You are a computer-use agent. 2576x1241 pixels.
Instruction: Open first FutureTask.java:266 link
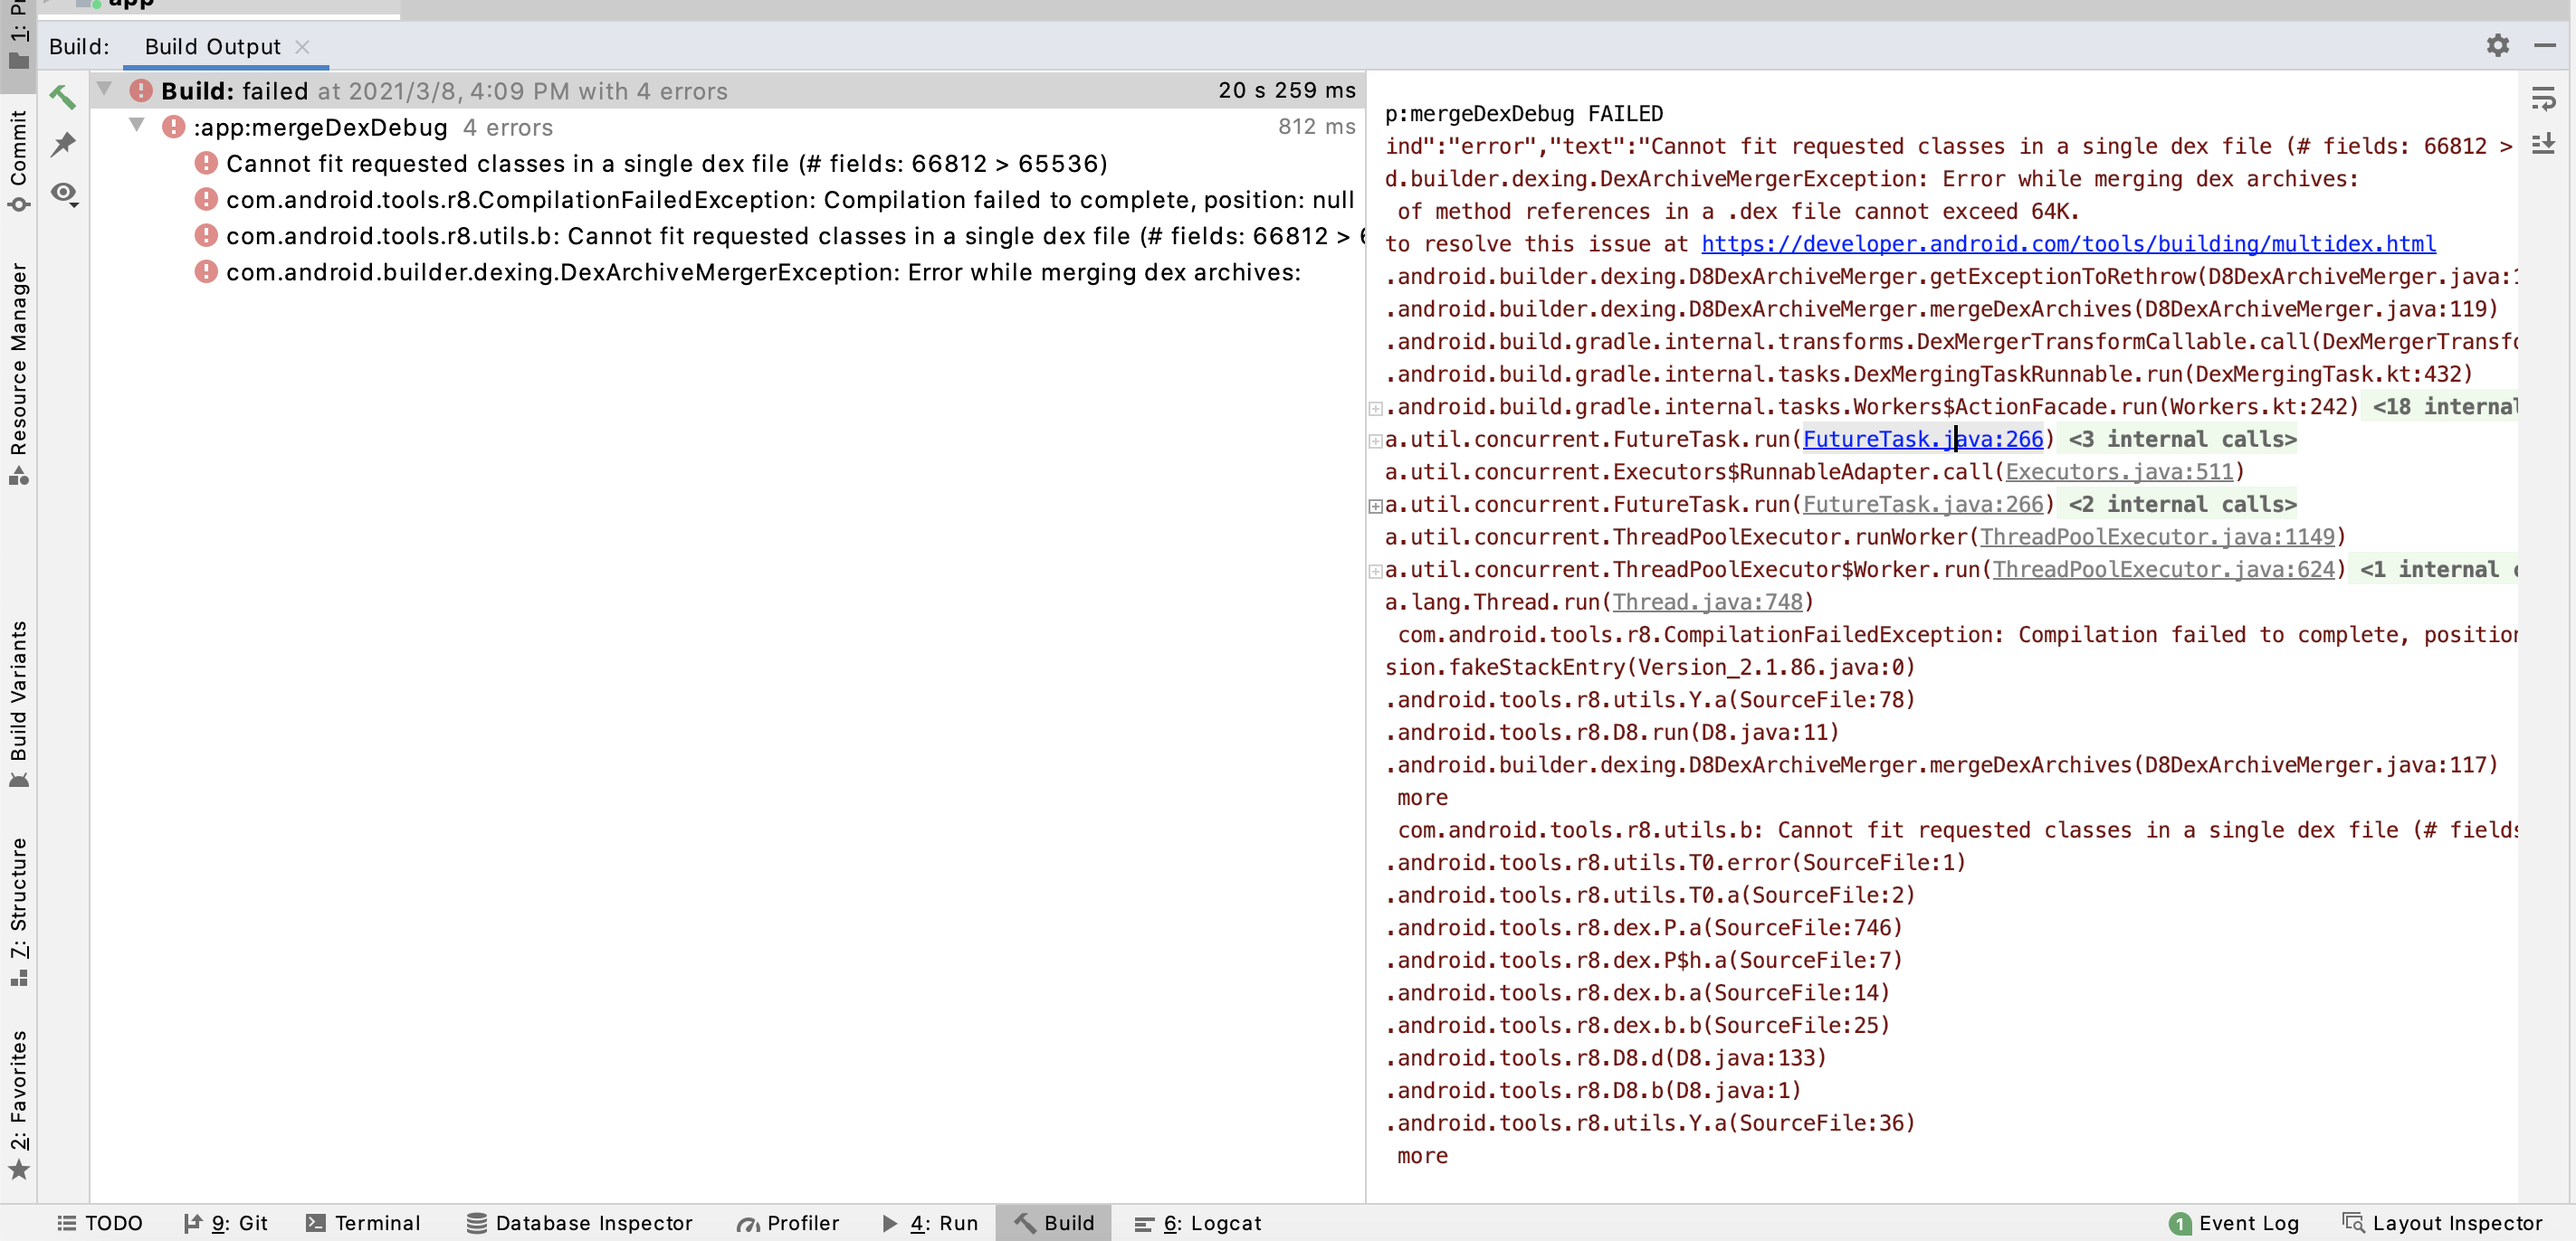(1923, 440)
